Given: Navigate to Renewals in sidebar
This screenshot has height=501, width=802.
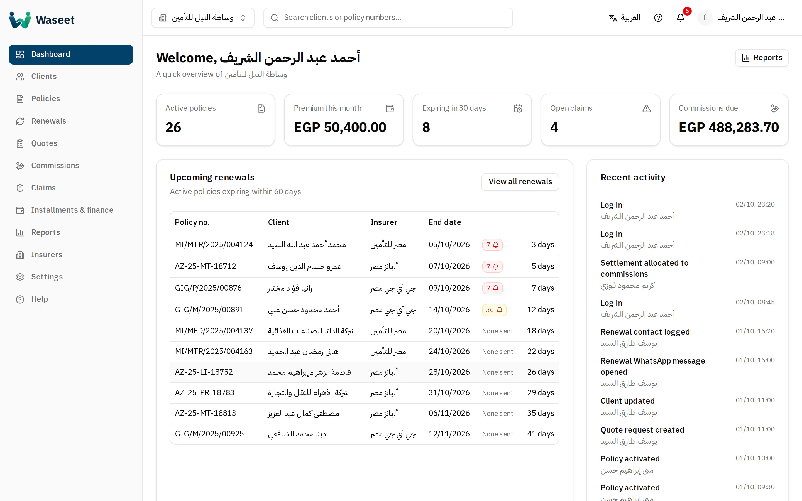Looking at the screenshot, I should point(71,121).
